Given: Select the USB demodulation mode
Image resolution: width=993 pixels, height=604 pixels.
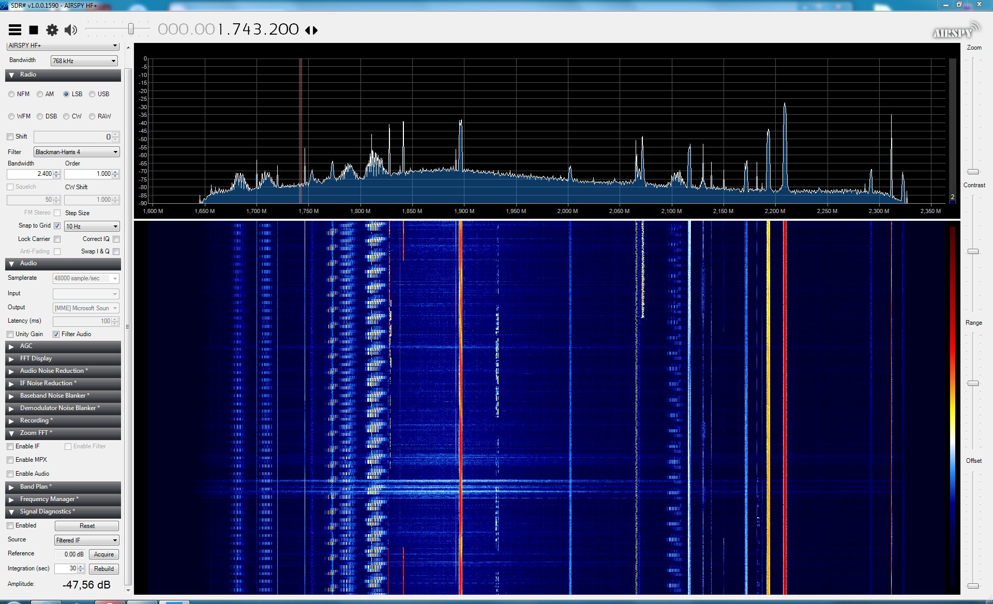Looking at the screenshot, I should tap(92, 94).
